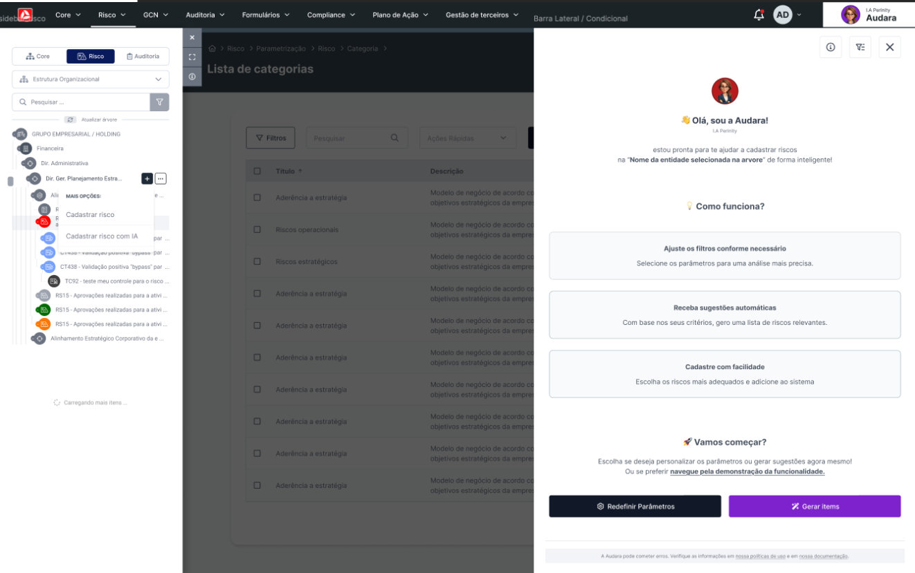Viewport: 915px width, 573px height.
Task: Click the fullscreen expand icon in side strip
Action: coord(192,57)
